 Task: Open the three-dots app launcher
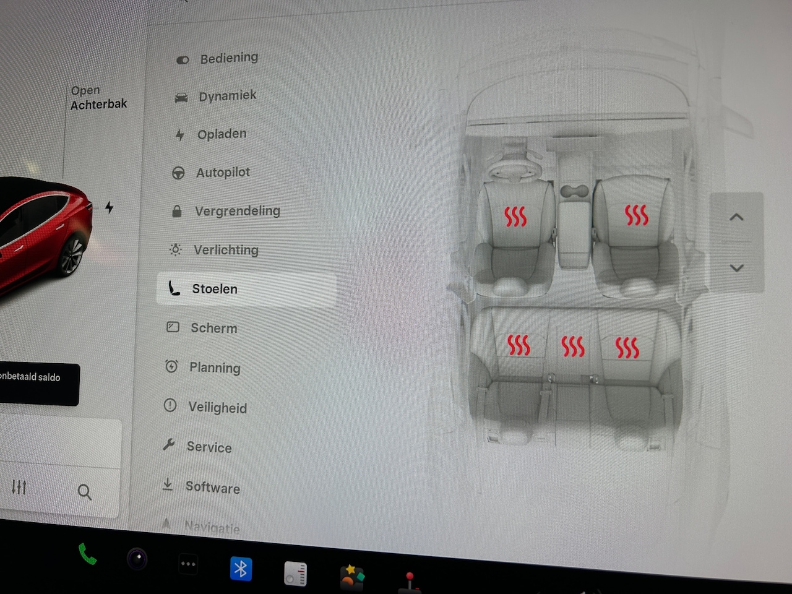coord(188,564)
